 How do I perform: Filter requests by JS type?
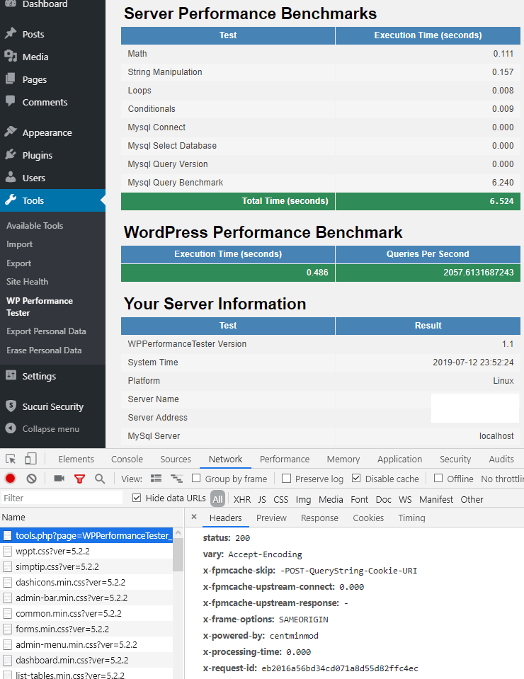click(x=262, y=499)
